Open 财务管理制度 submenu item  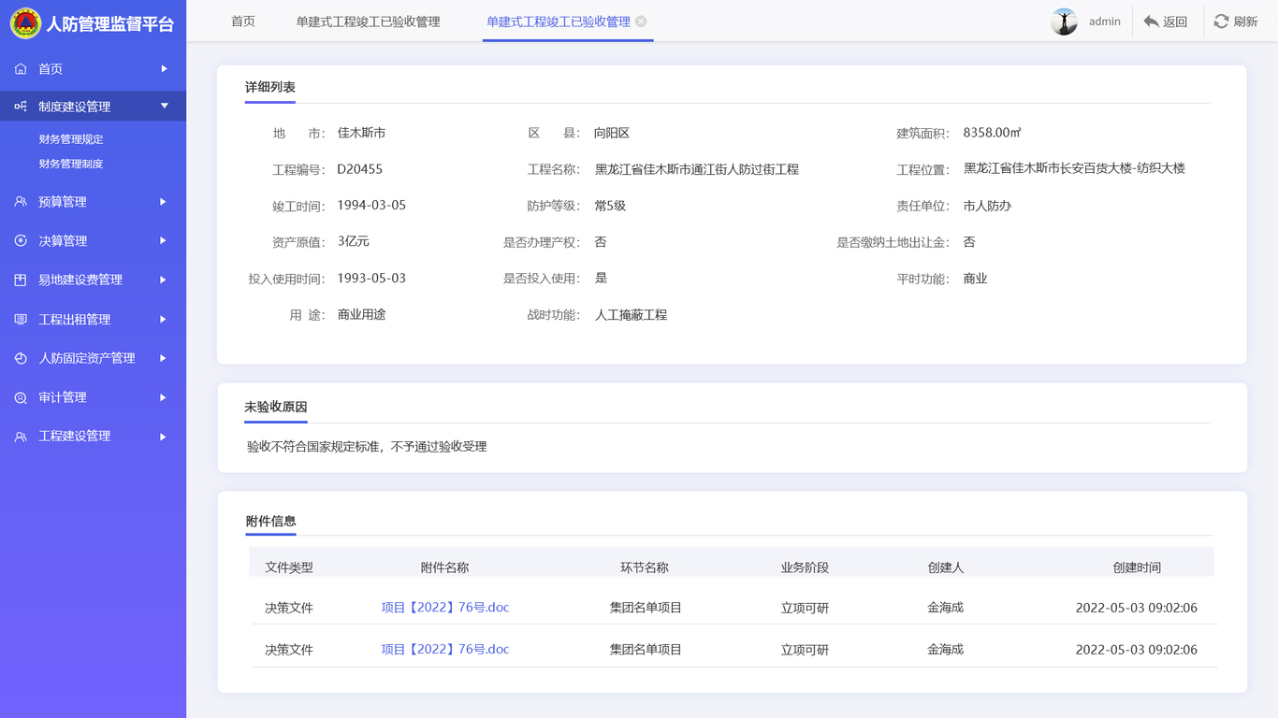pos(71,164)
